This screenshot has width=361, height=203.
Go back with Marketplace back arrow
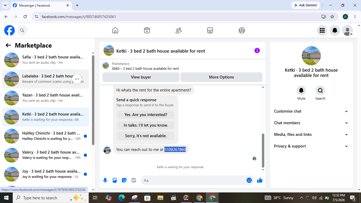(x=8, y=45)
